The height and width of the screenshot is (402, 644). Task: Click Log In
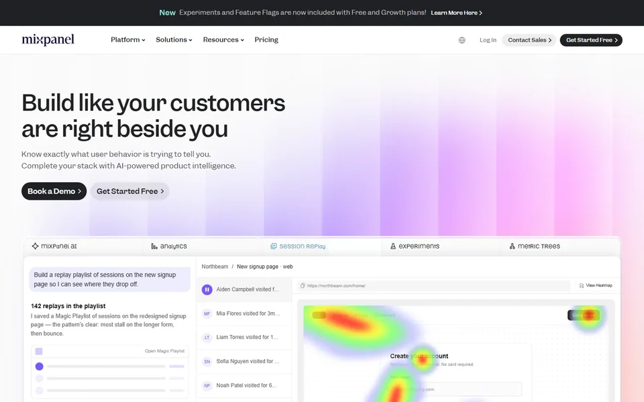point(488,40)
